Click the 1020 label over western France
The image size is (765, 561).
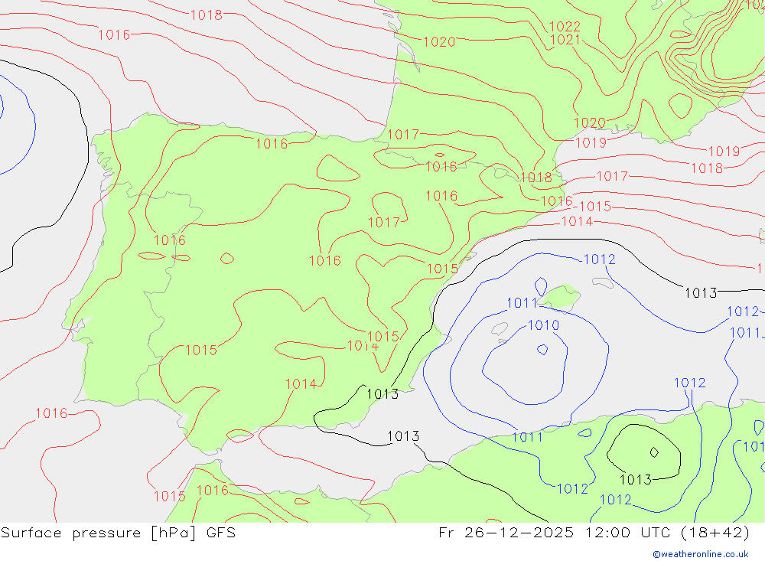click(439, 42)
